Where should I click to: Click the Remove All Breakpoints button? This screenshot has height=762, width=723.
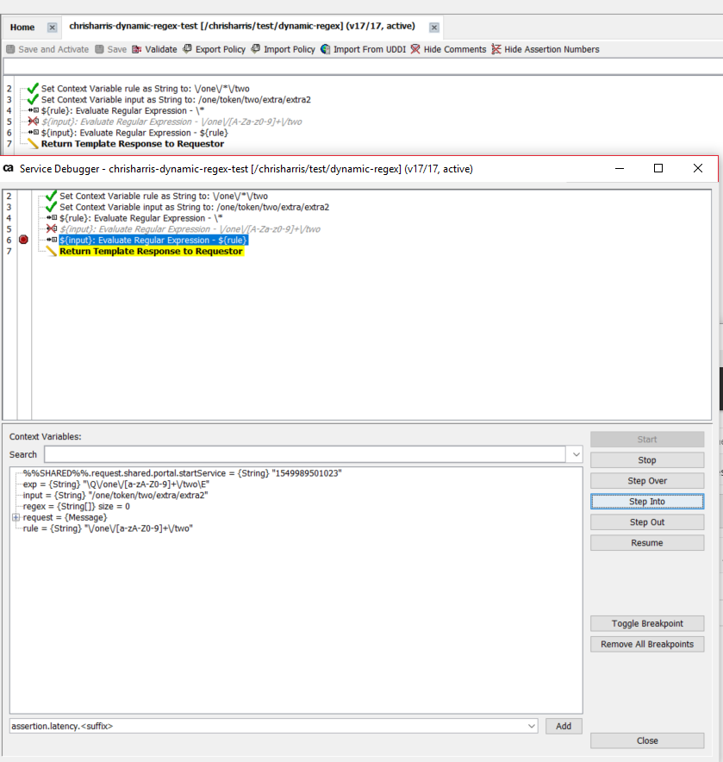(646, 644)
